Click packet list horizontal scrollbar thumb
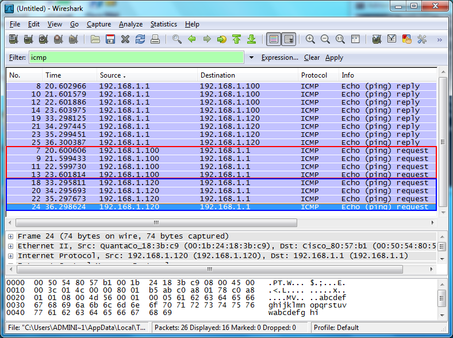 [x=156, y=222]
